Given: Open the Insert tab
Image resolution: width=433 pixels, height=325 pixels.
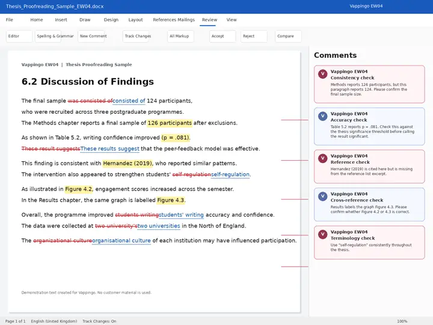Looking at the screenshot, I should coord(61,20).
